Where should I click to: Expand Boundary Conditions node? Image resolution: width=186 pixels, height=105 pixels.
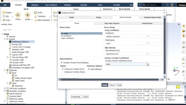click(5, 91)
